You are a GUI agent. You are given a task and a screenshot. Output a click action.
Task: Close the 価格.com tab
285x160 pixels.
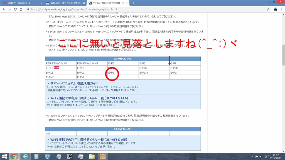(x=84, y=3)
